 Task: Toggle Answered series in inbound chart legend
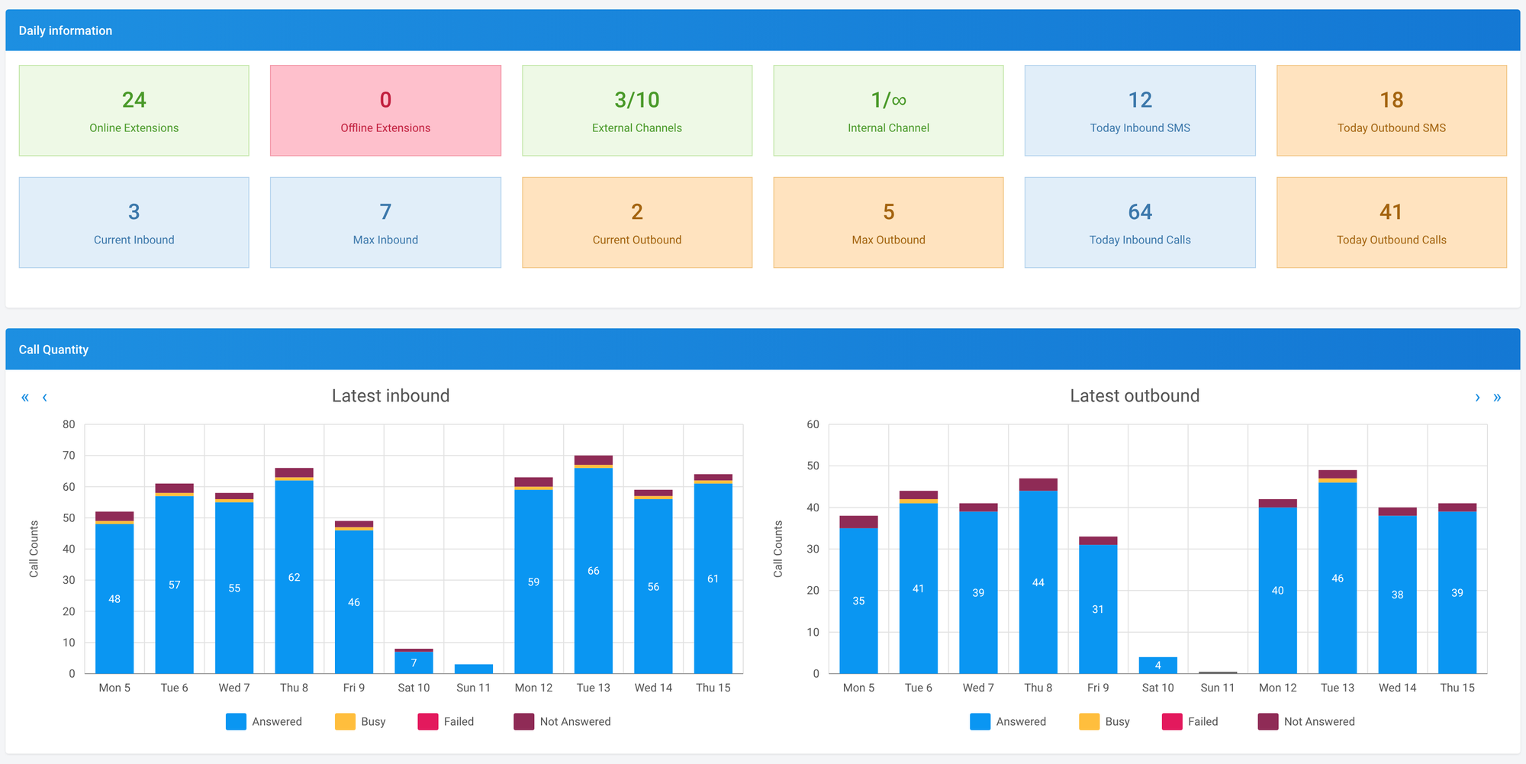point(264,721)
